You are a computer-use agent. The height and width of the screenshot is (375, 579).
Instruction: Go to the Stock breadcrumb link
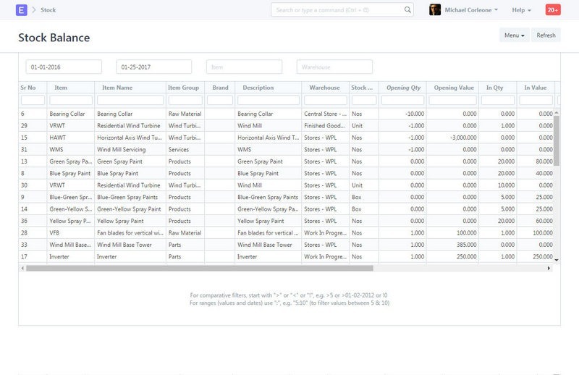(x=48, y=10)
